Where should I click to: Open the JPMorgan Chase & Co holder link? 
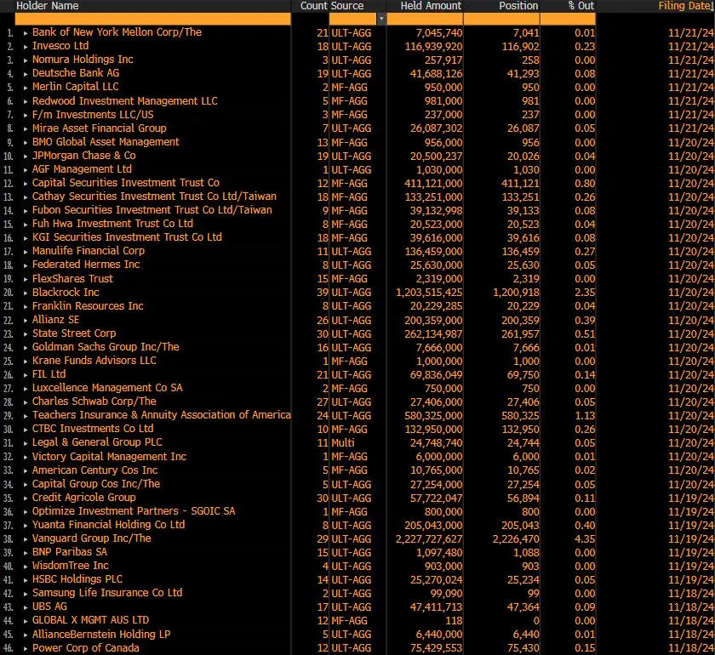point(83,156)
